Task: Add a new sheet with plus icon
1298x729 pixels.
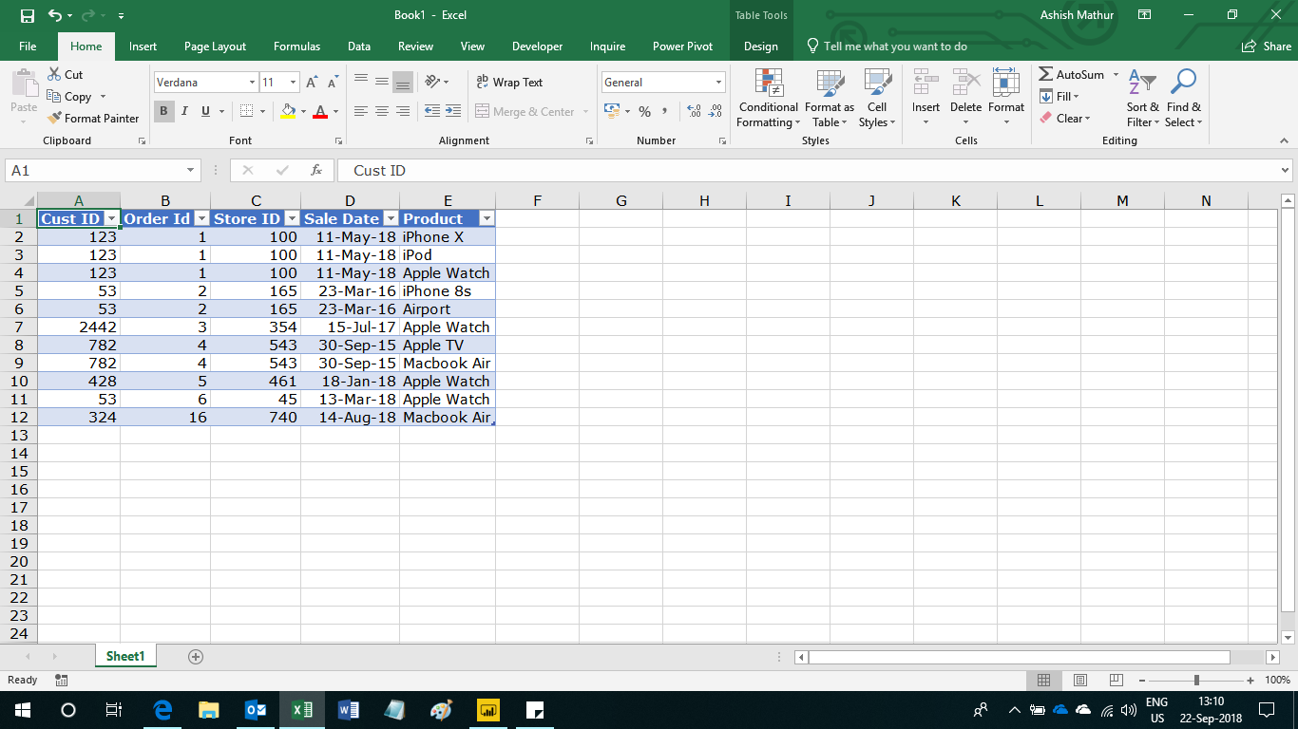Action: pyautogui.click(x=196, y=656)
